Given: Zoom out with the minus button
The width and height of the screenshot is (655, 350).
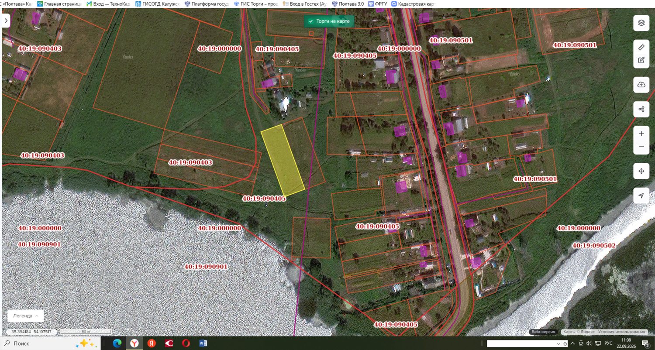Looking at the screenshot, I should pyautogui.click(x=641, y=146).
